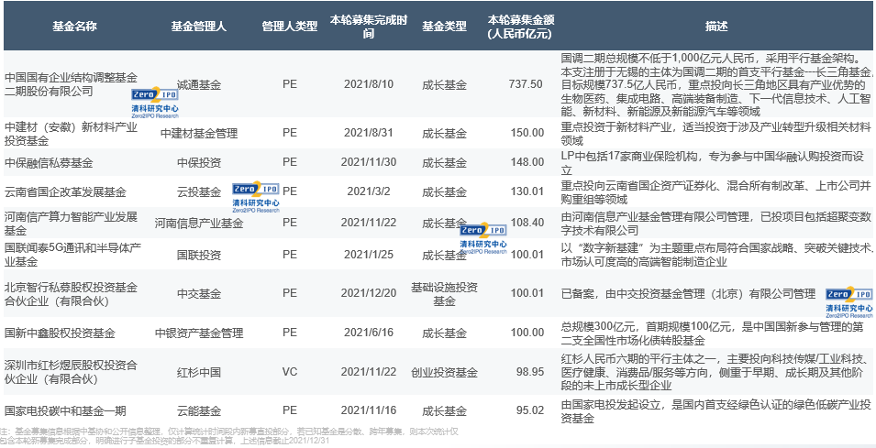The height and width of the screenshot is (448, 876).
Task: Click description starting 以"数字新基建"为主题
Action: (716, 255)
